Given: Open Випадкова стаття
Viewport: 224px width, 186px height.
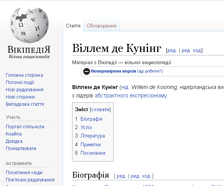Looking at the screenshot, I should tap(25, 104).
